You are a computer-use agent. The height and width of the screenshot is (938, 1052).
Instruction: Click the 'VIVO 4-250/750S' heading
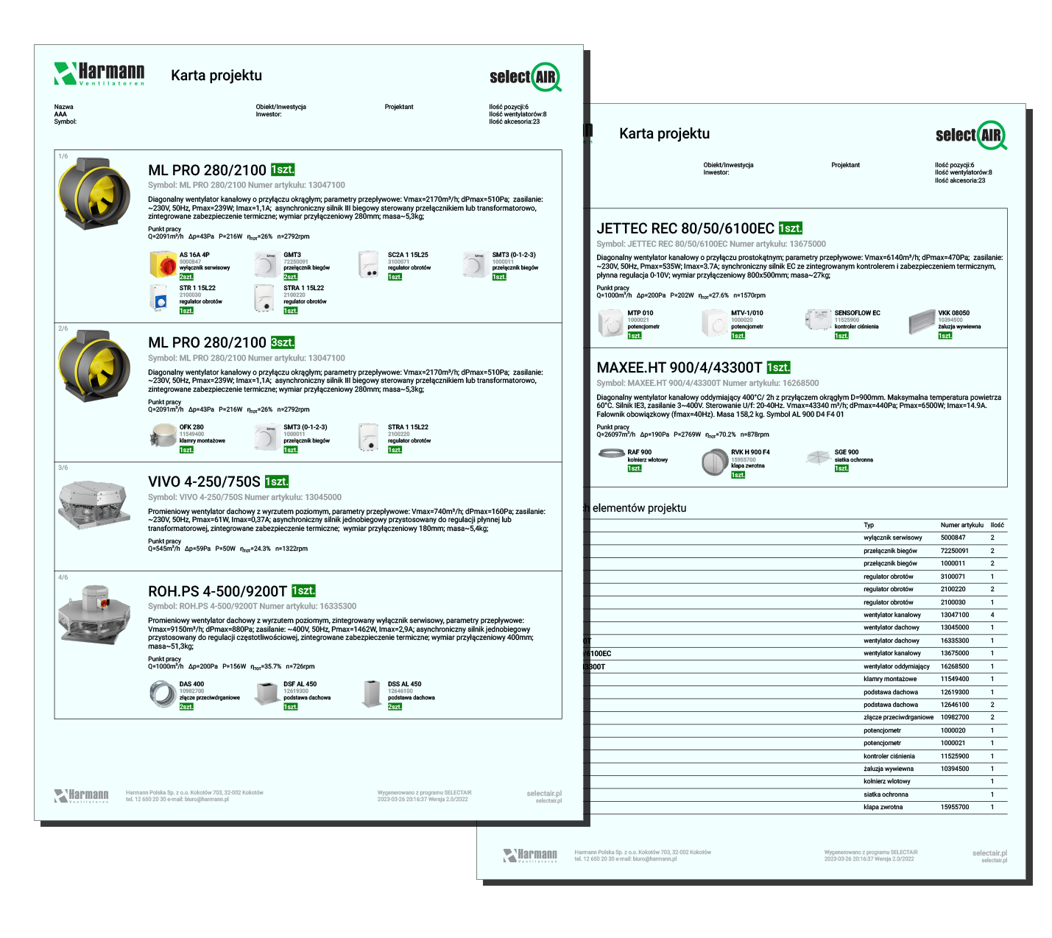click(x=205, y=482)
